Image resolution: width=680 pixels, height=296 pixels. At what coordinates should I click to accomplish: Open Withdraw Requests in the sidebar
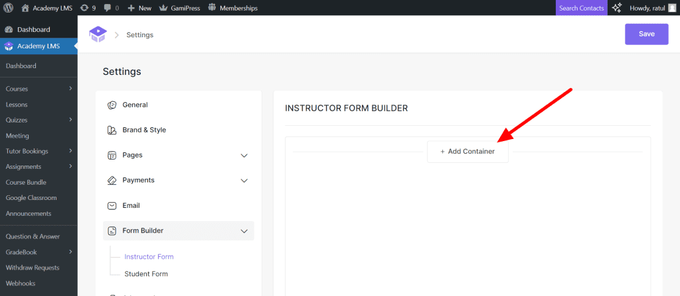[33, 268]
